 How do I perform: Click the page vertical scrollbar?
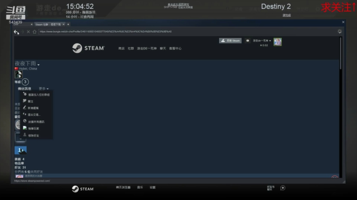point(341,53)
